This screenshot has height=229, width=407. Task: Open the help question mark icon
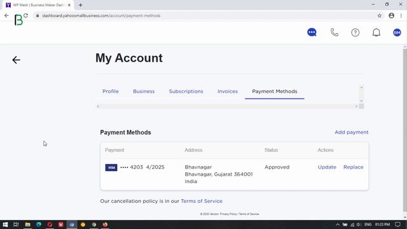(355, 32)
